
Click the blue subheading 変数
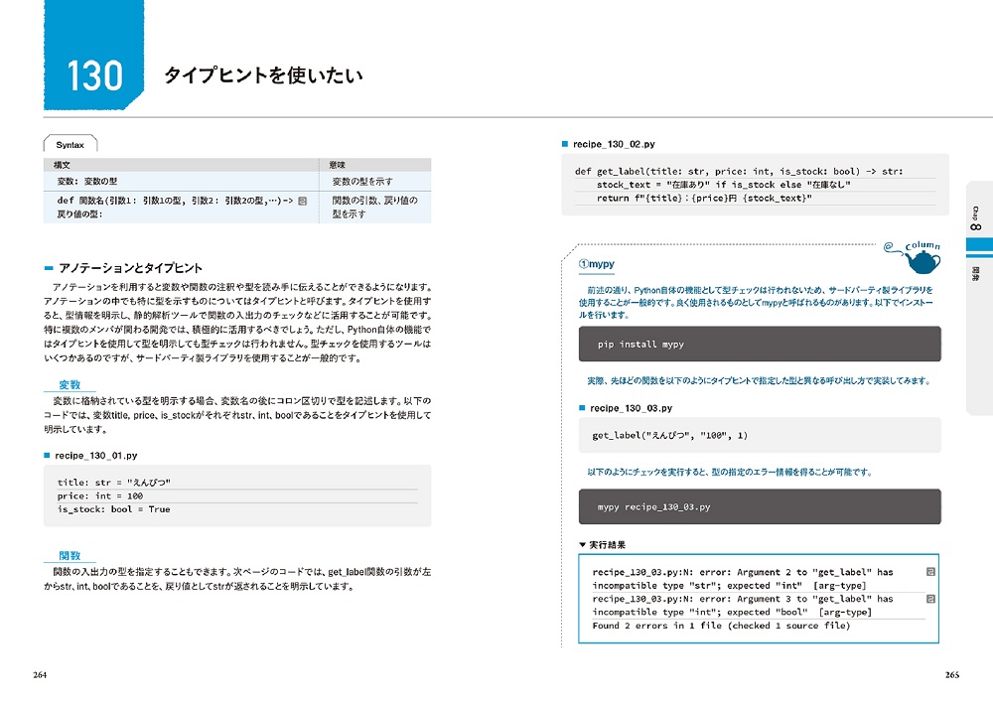coord(70,385)
